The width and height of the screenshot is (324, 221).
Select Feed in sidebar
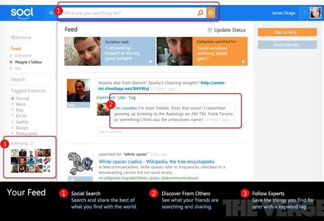click(x=16, y=49)
